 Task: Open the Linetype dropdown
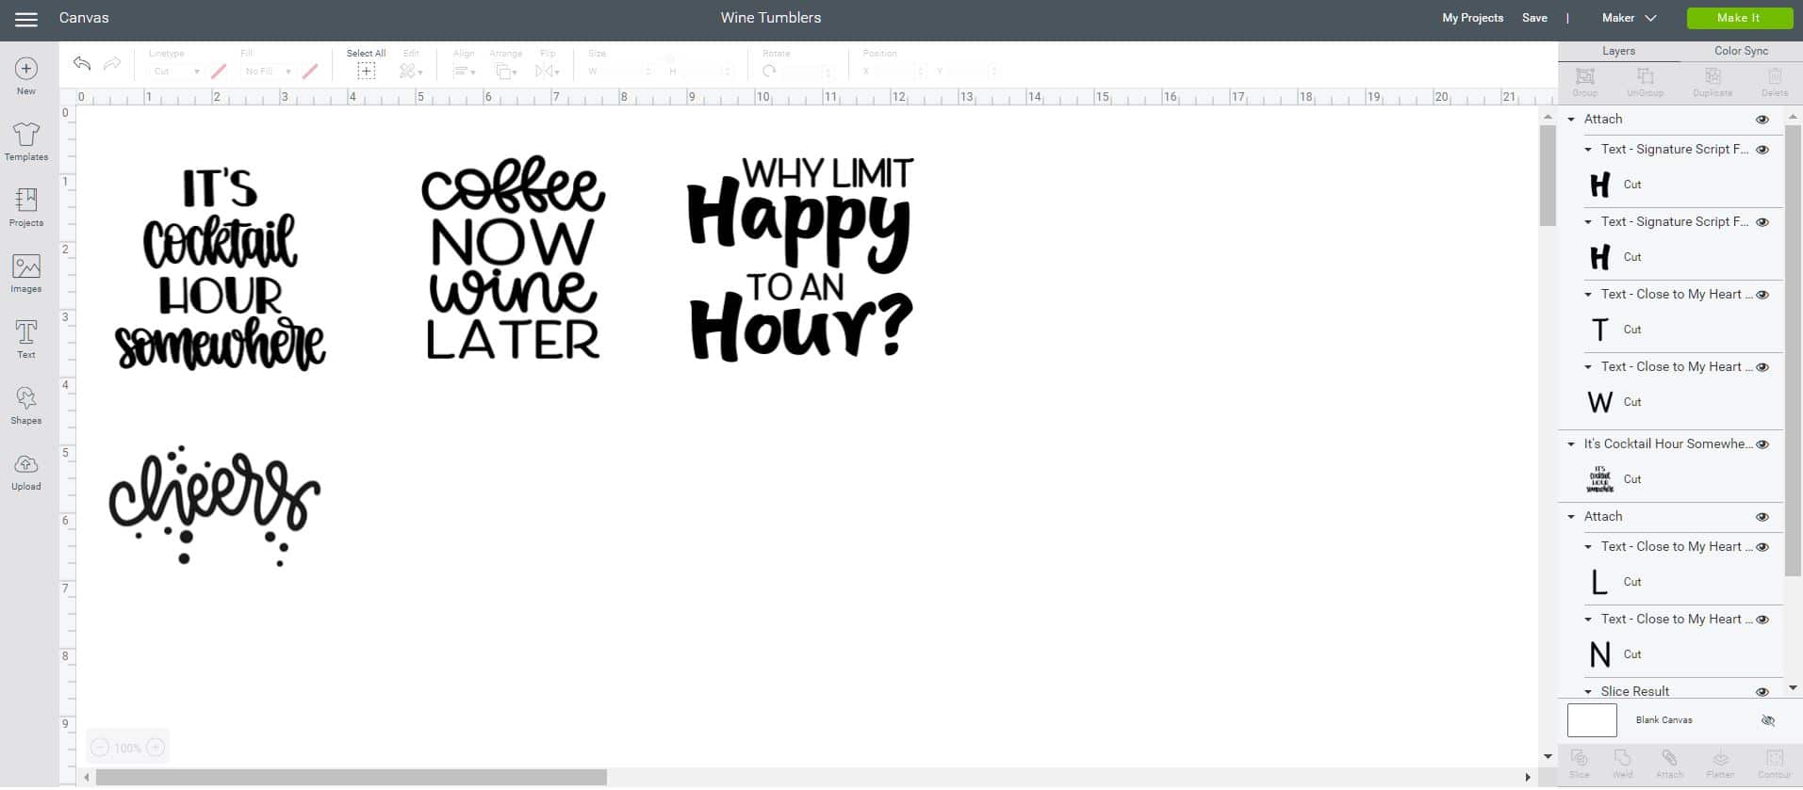pos(175,72)
